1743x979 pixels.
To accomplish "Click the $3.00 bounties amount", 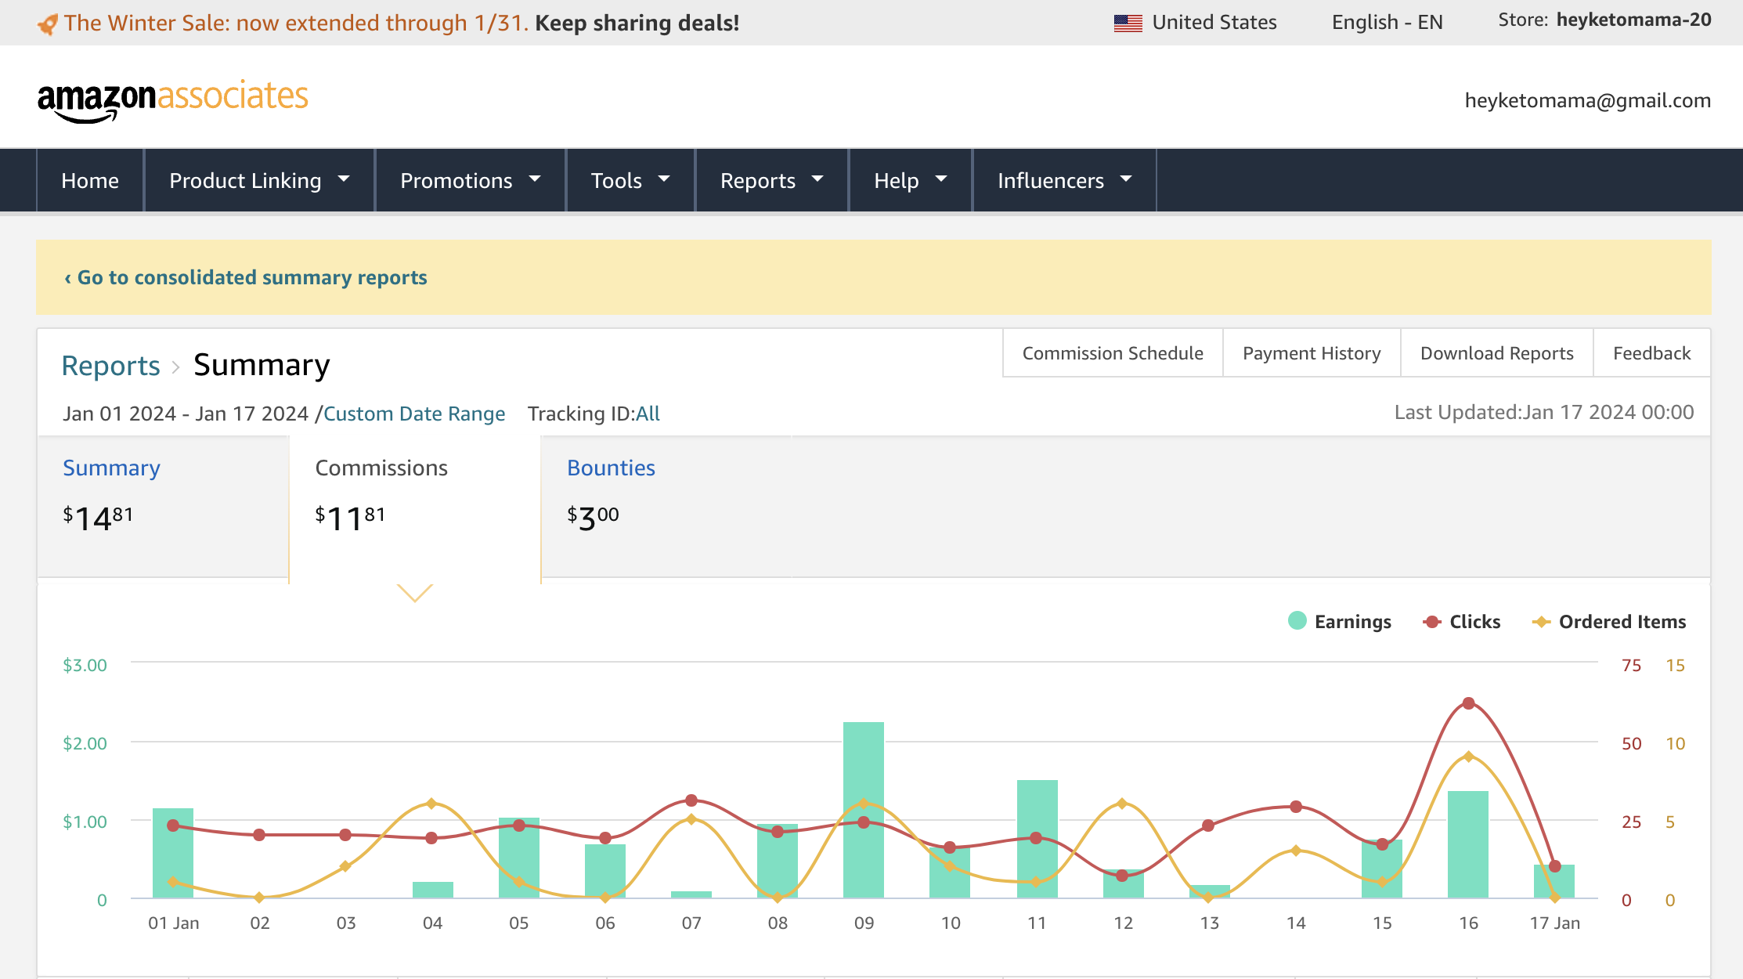I will point(593,518).
